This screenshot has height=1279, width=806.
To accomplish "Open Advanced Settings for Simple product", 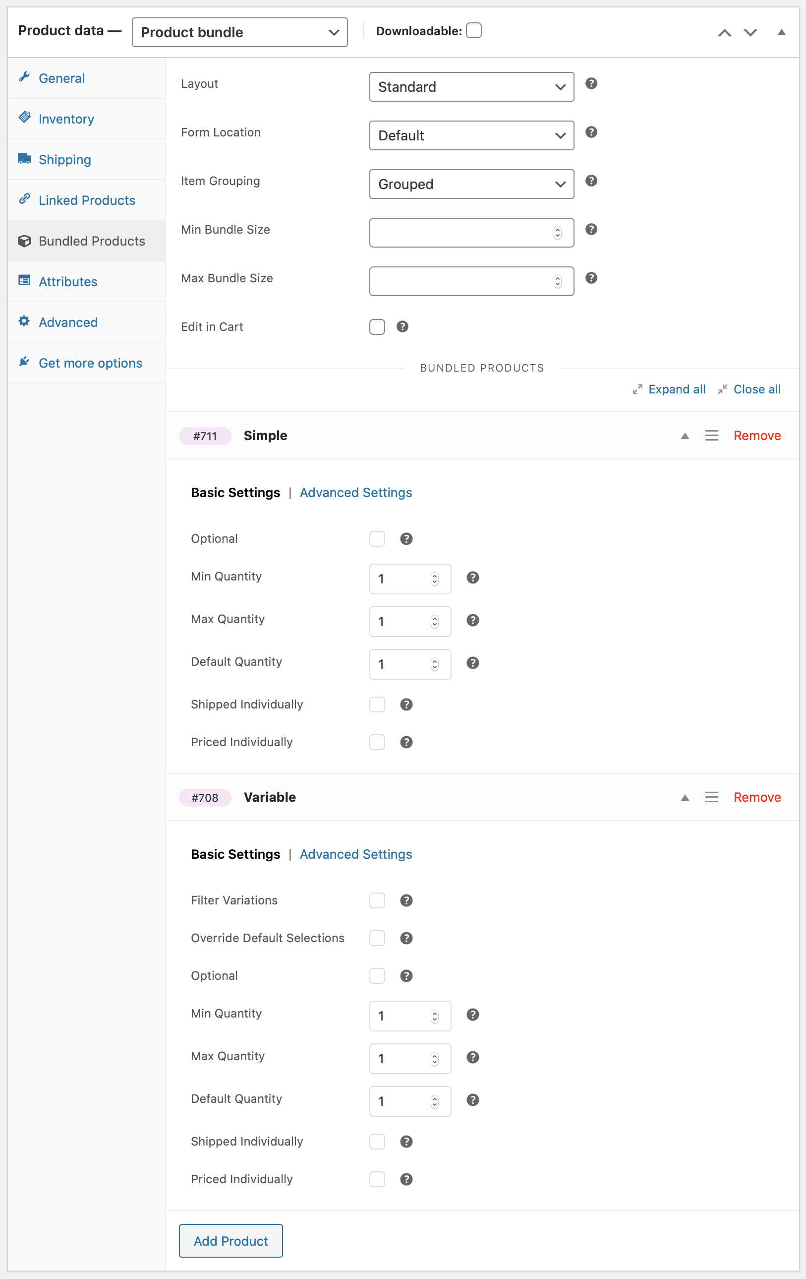I will (355, 493).
